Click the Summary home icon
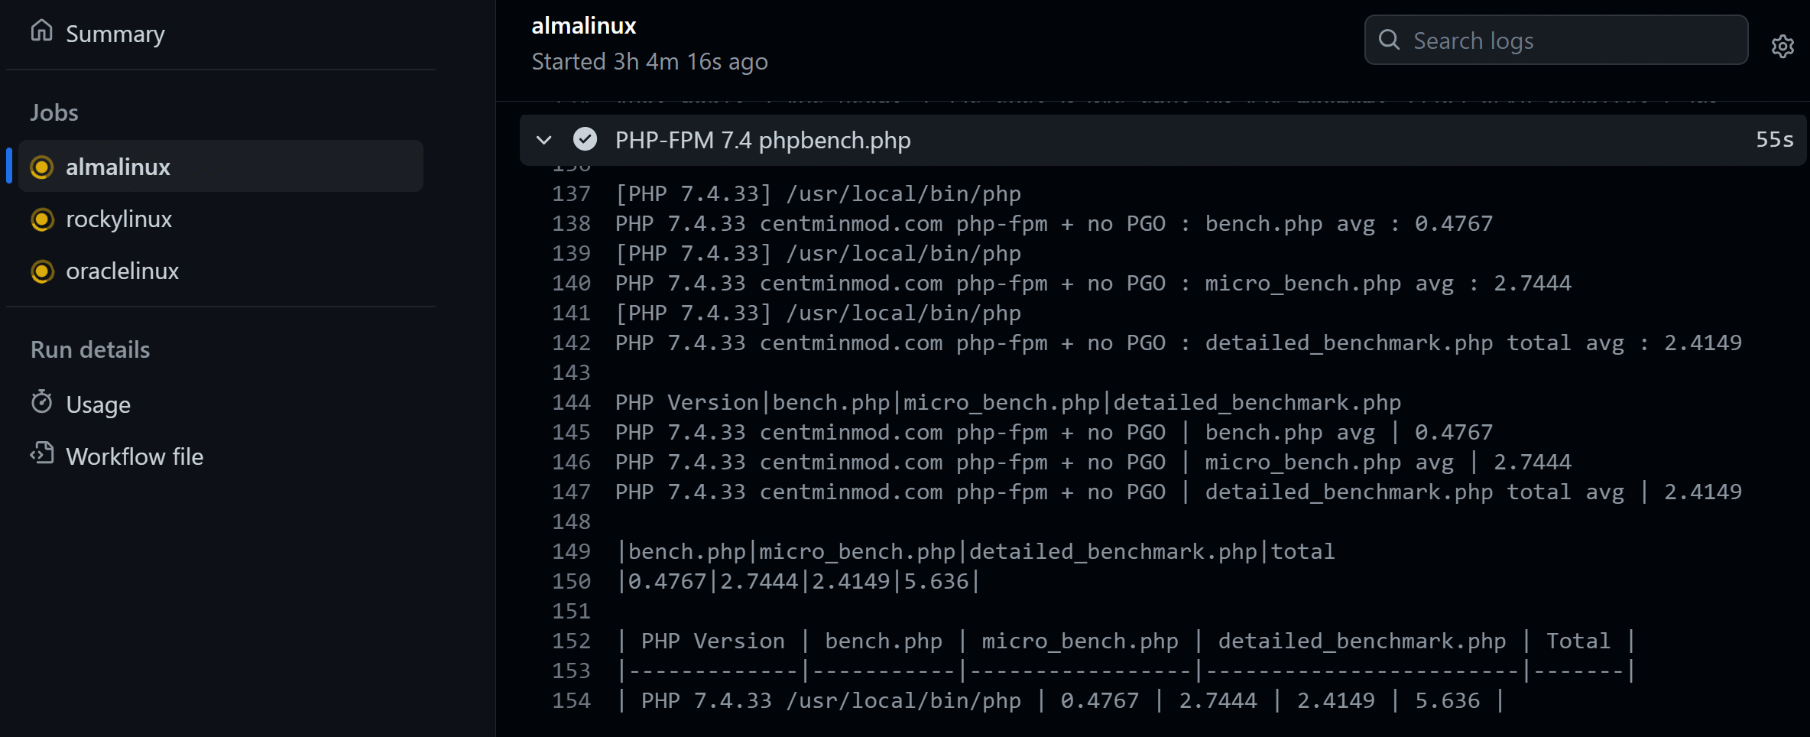 click(42, 31)
